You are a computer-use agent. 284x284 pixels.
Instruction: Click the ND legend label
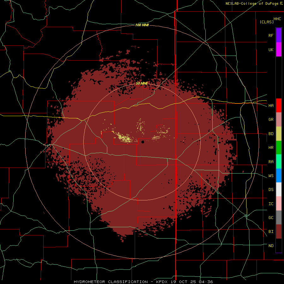(271, 246)
